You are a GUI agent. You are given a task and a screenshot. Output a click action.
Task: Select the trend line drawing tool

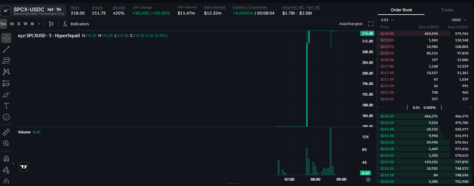[6, 49]
